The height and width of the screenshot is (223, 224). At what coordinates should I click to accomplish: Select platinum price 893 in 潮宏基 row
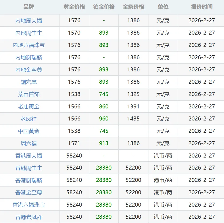[x=104, y=82]
